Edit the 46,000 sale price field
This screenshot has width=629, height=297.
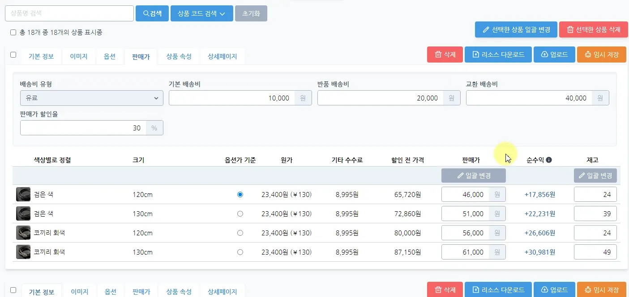465,195
